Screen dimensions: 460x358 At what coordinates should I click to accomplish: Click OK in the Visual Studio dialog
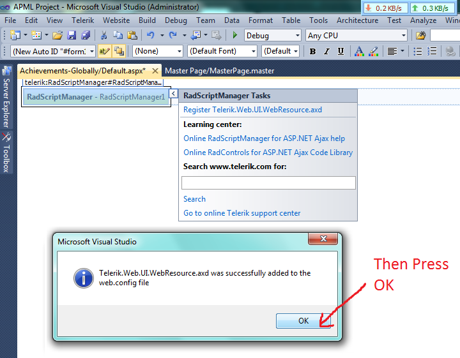coord(303,321)
